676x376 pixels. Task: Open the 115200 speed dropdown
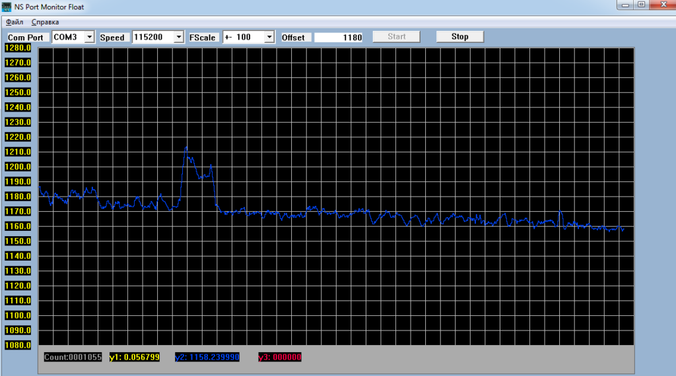pyautogui.click(x=178, y=37)
